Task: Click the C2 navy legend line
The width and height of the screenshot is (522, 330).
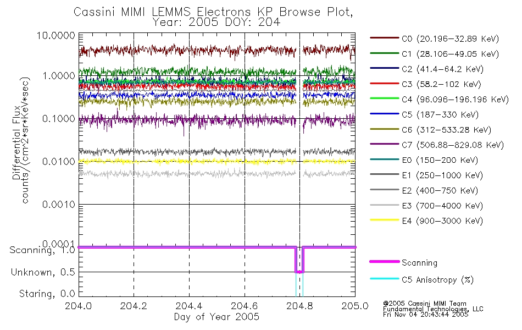Action: 384,68
